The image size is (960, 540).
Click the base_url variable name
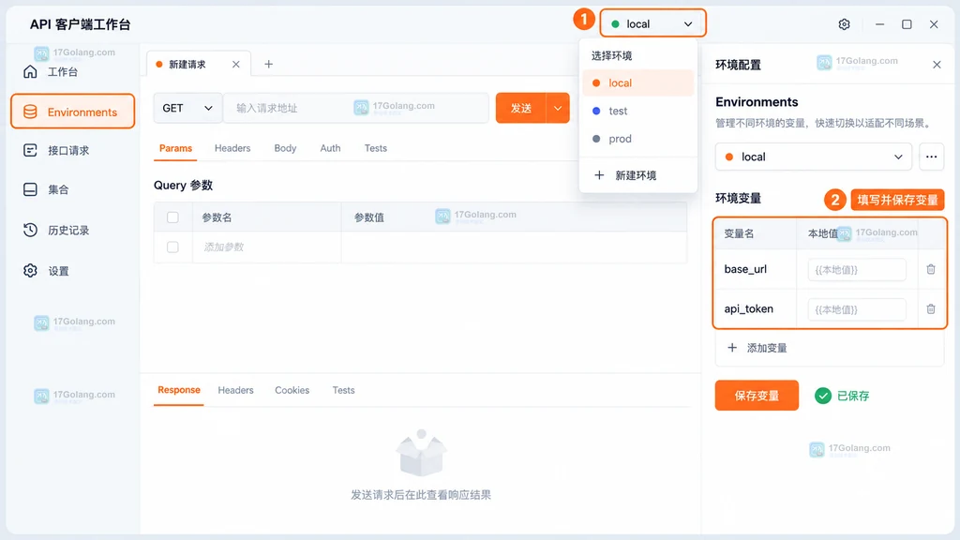(x=745, y=269)
